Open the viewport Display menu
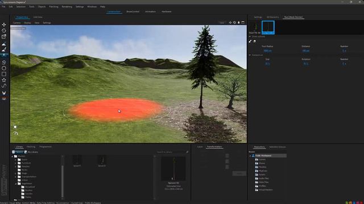Screen dimensions: 364x204 coord(27,23)
